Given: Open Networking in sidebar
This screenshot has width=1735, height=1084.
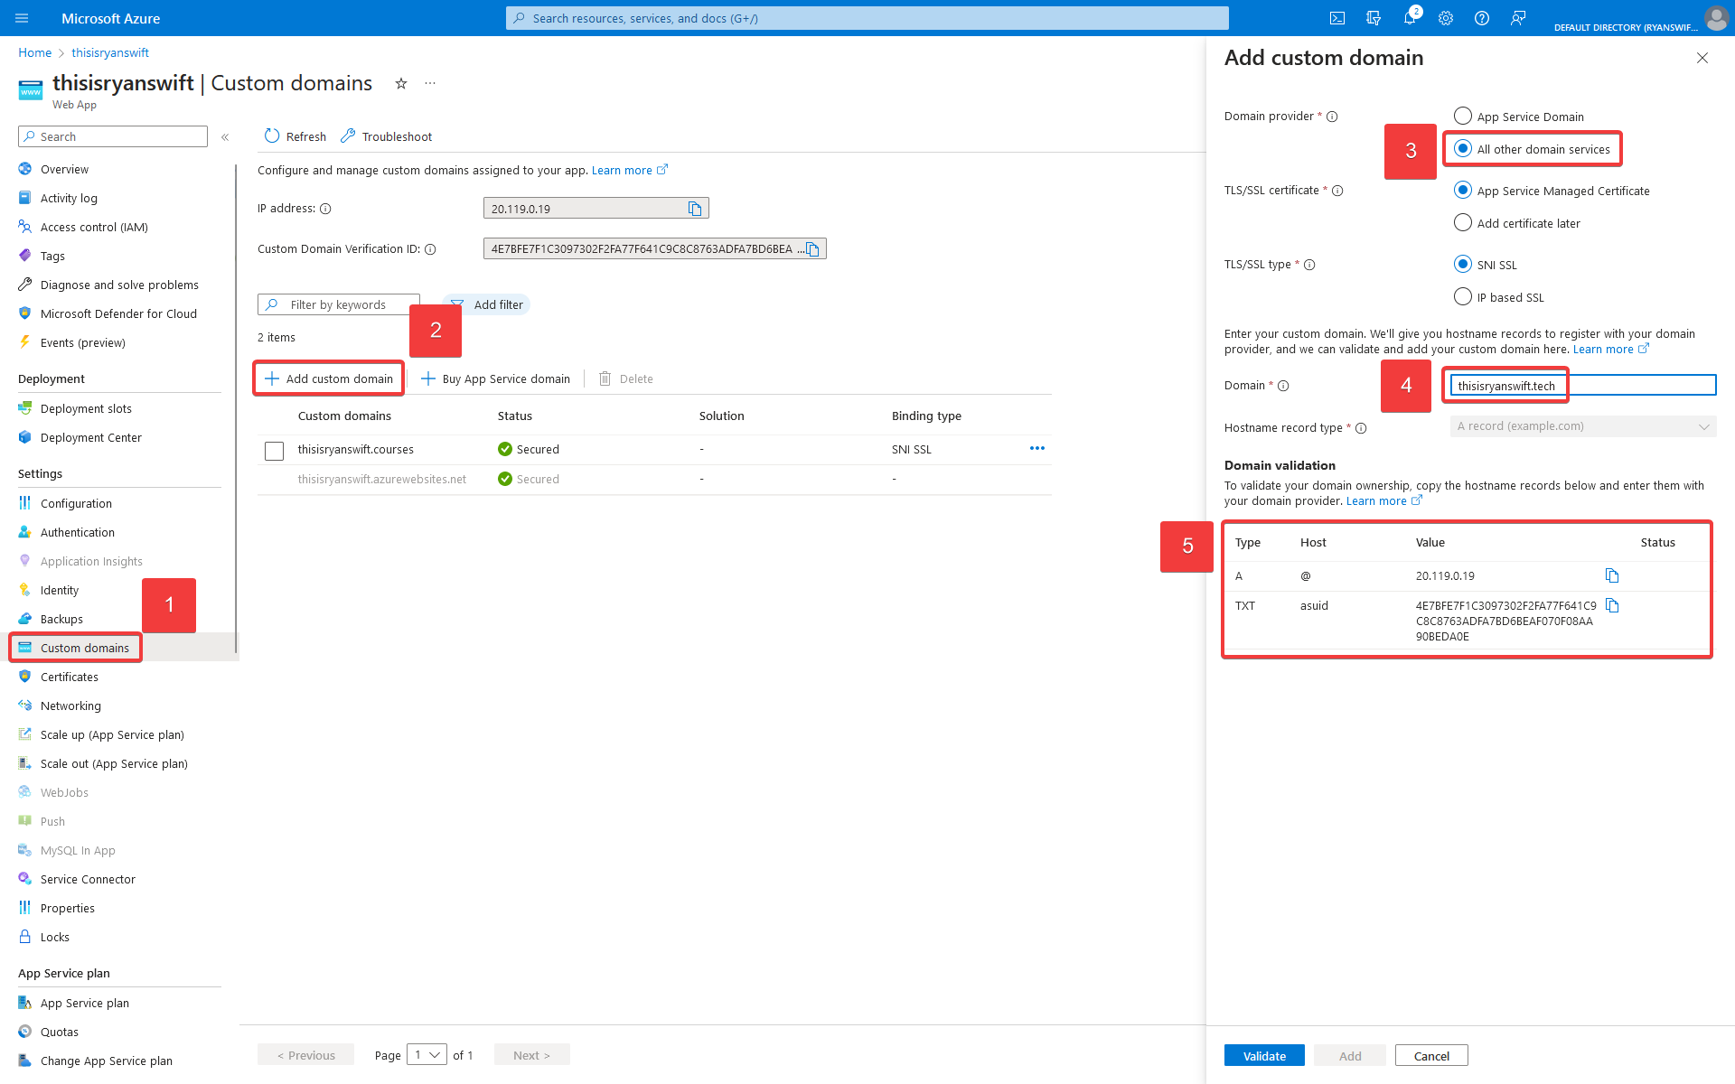Looking at the screenshot, I should [70, 706].
